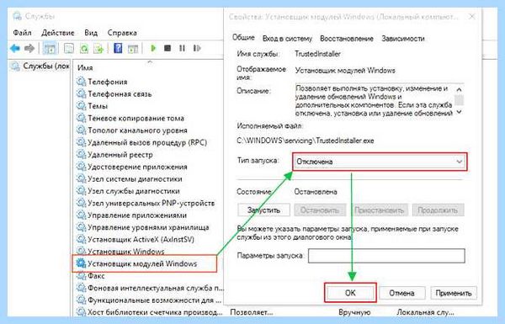Click gear icon beside Удаленный реестр
The height and width of the screenshot is (324, 505).
81,154
